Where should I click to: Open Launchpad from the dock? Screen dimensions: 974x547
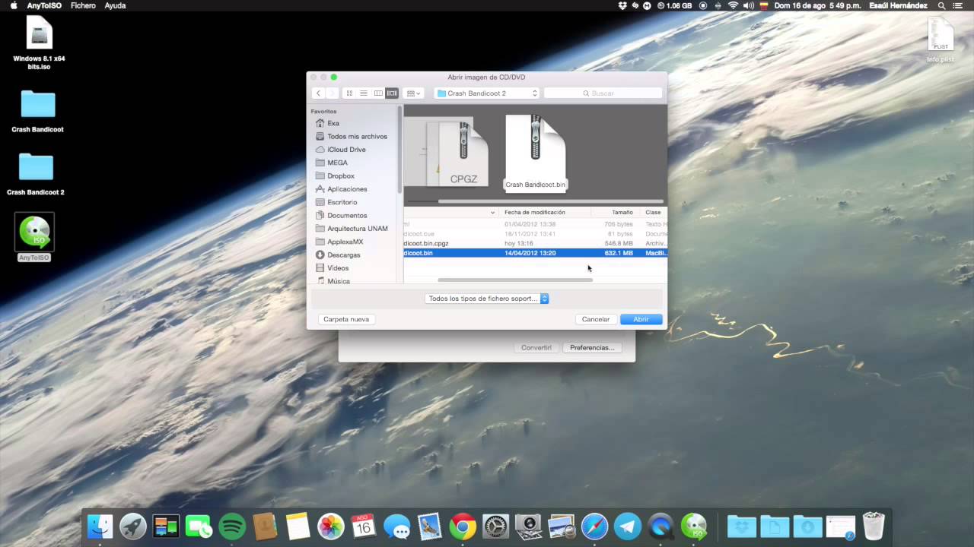pyautogui.click(x=133, y=526)
